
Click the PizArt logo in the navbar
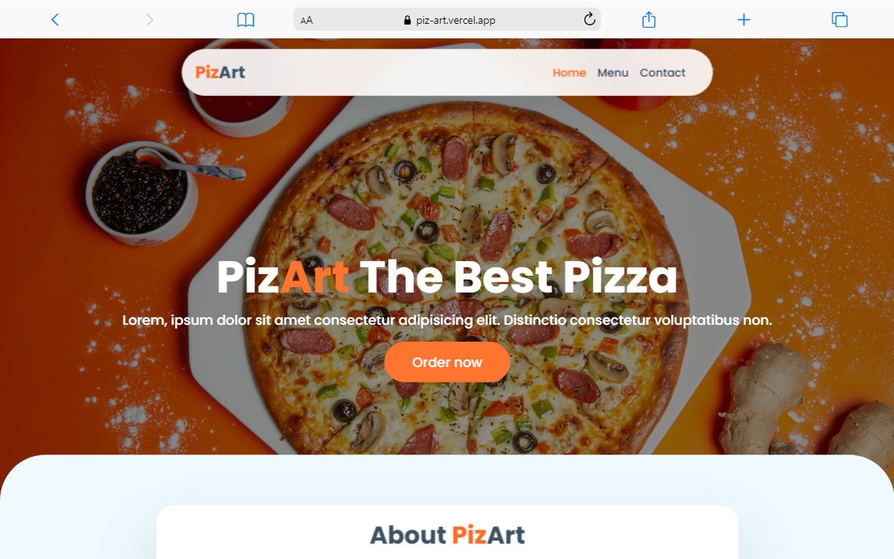pos(220,72)
